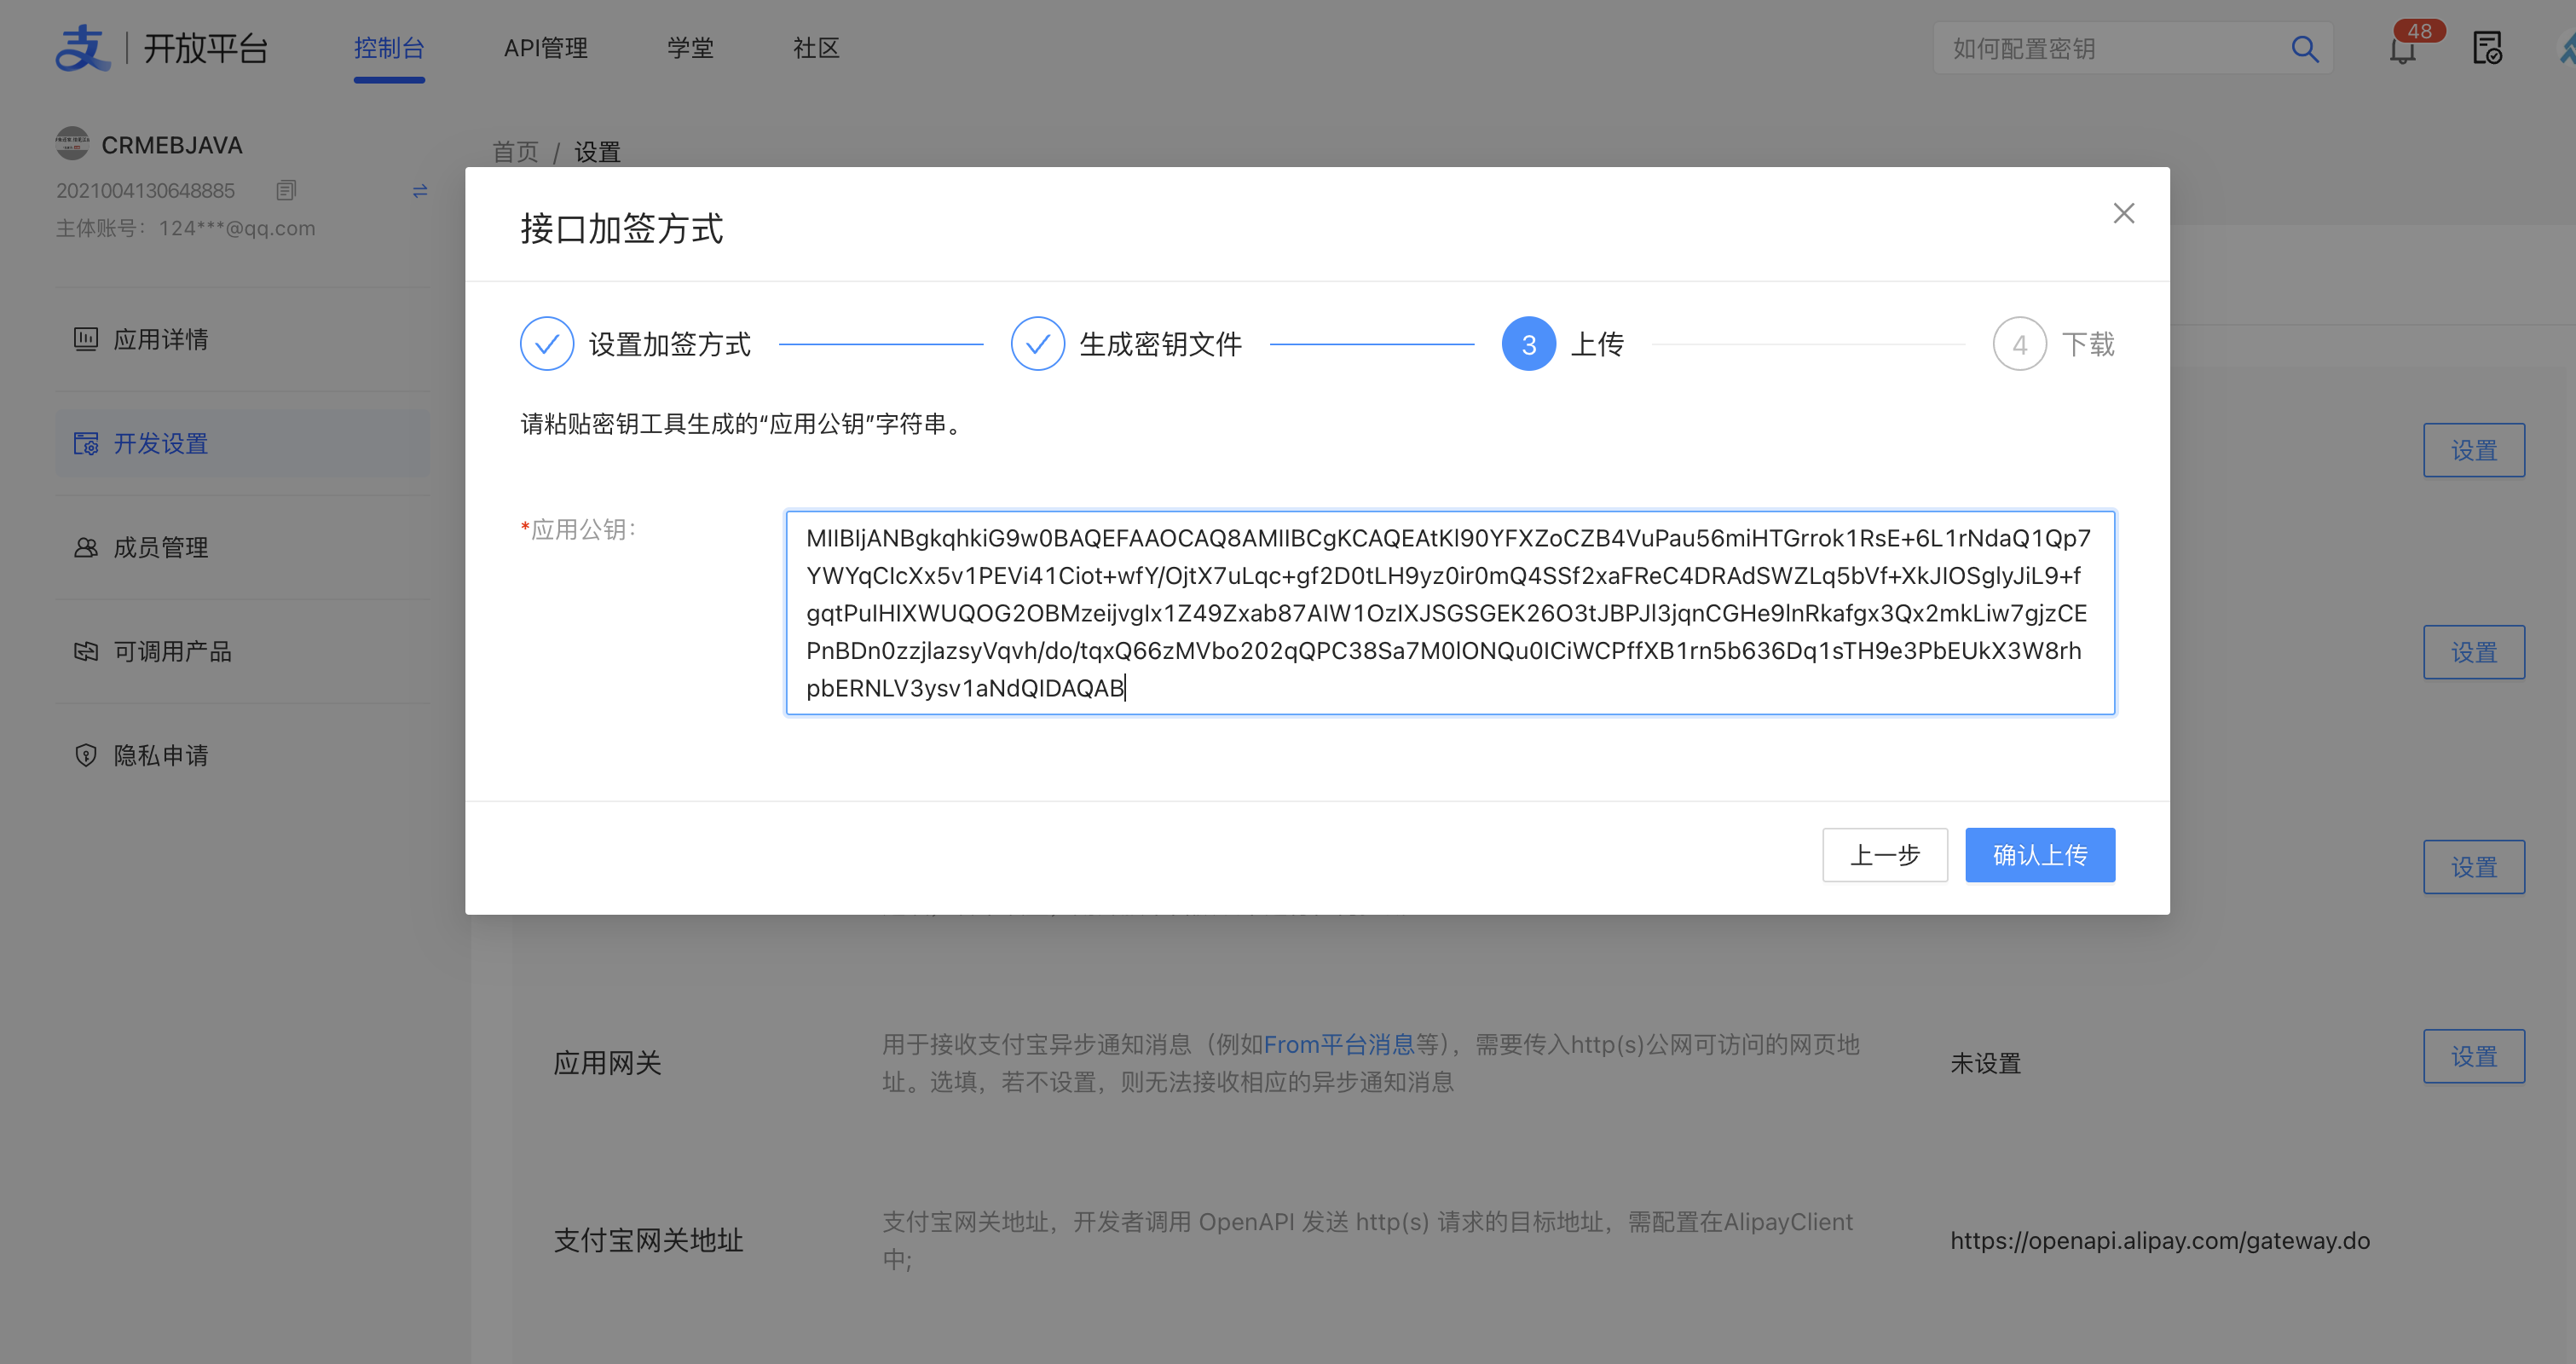This screenshot has width=2576, height=1364.
Task: Click the switch app arrows icon
Action: 420,191
